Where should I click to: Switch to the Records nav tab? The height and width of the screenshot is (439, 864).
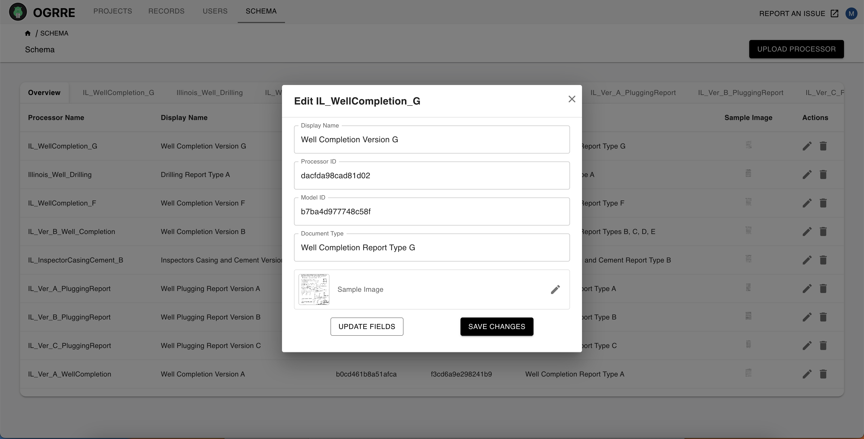coord(166,11)
